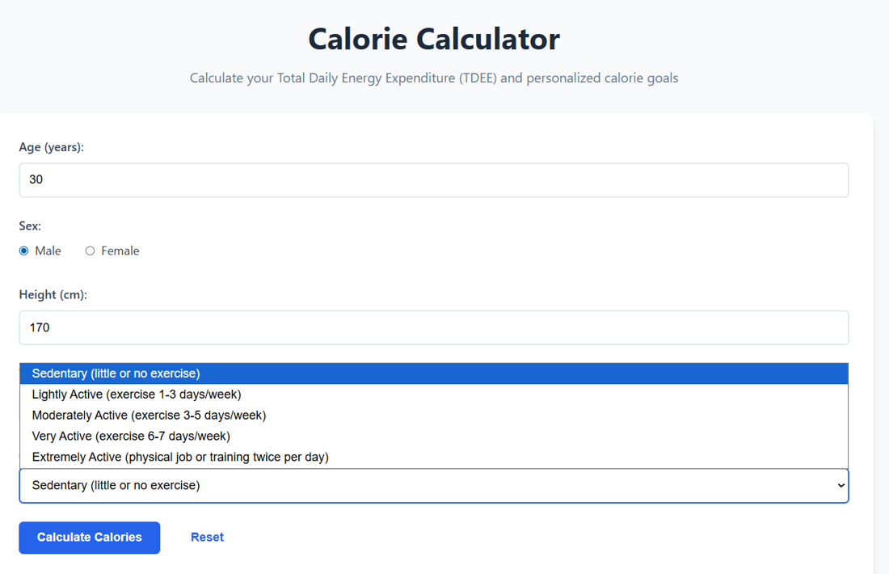Click the value 170 in Height field
This screenshot has height=574, width=889.
pyautogui.click(x=38, y=327)
